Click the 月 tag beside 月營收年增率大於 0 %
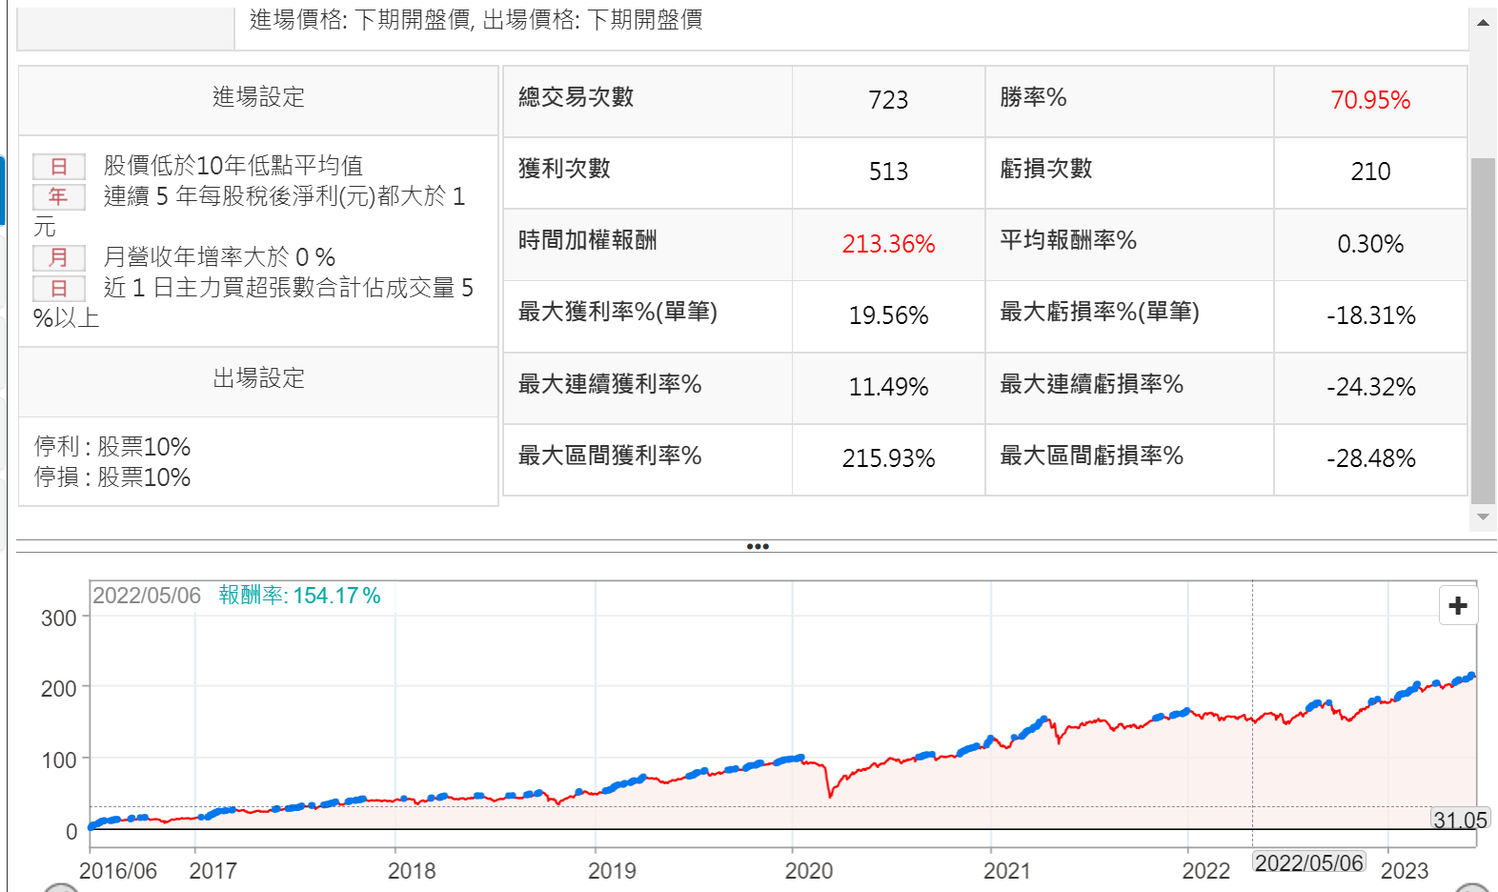 [x=59, y=257]
